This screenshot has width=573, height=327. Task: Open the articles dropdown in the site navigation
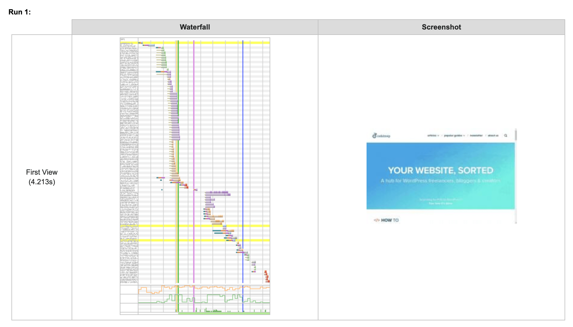[432, 135]
